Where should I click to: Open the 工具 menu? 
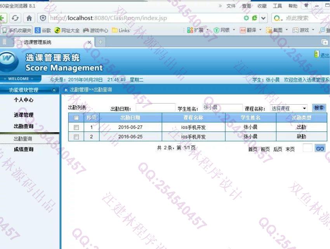277,6
